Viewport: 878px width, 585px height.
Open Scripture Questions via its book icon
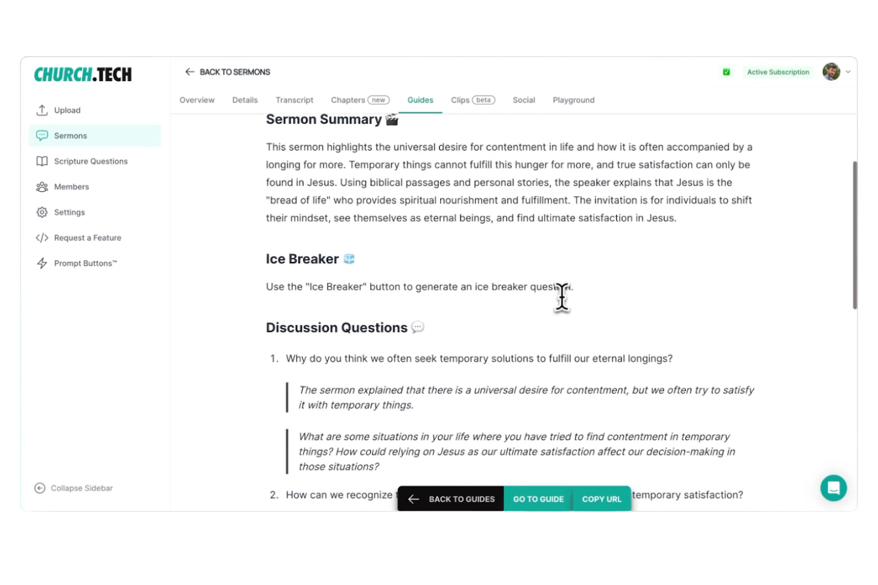(42, 161)
